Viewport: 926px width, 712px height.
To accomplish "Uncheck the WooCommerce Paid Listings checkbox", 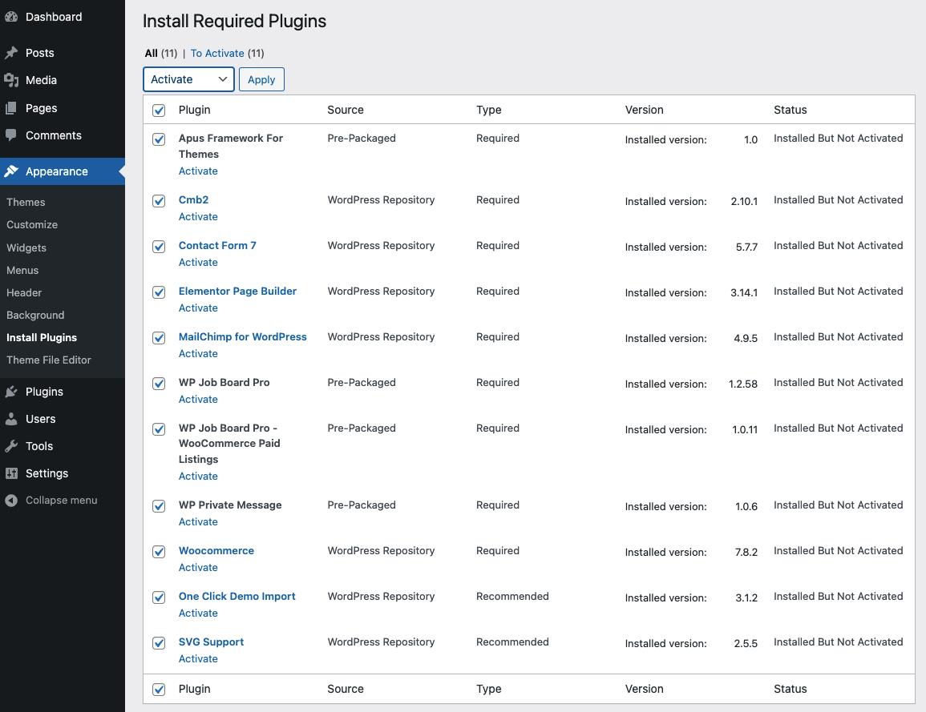I will pyautogui.click(x=159, y=429).
